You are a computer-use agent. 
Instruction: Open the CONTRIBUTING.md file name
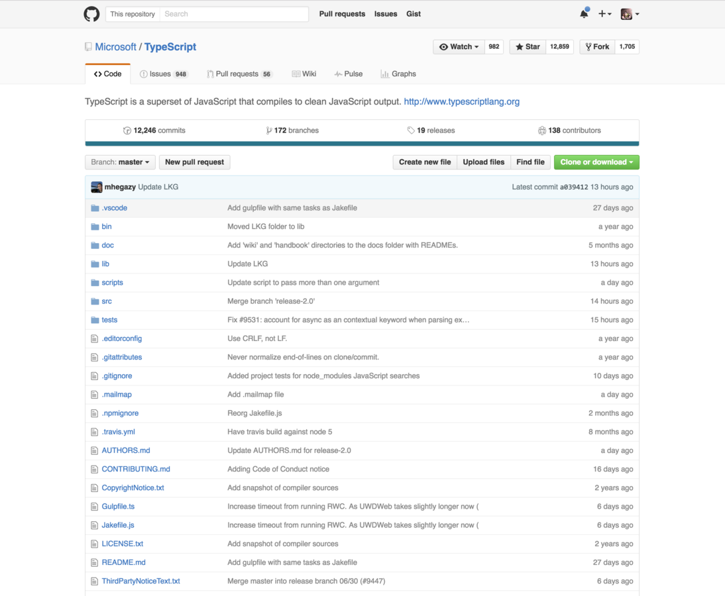pyautogui.click(x=136, y=469)
